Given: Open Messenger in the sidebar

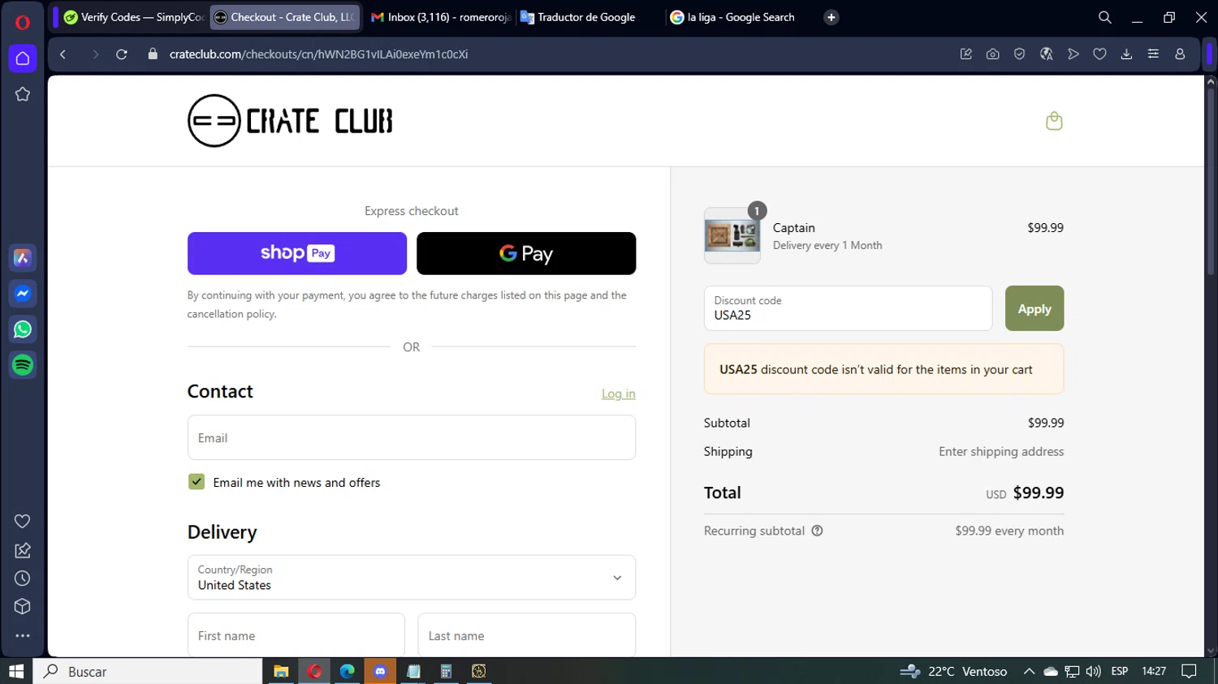Looking at the screenshot, I should [23, 294].
